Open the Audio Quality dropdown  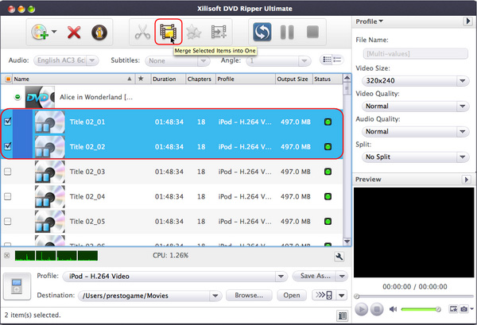click(x=415, y=132)
